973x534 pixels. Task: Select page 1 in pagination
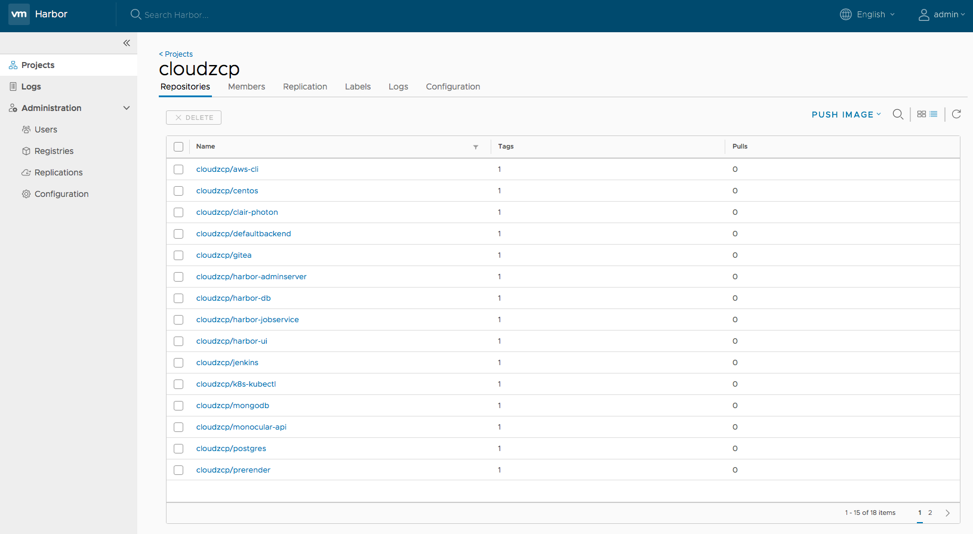pos(920,513)
